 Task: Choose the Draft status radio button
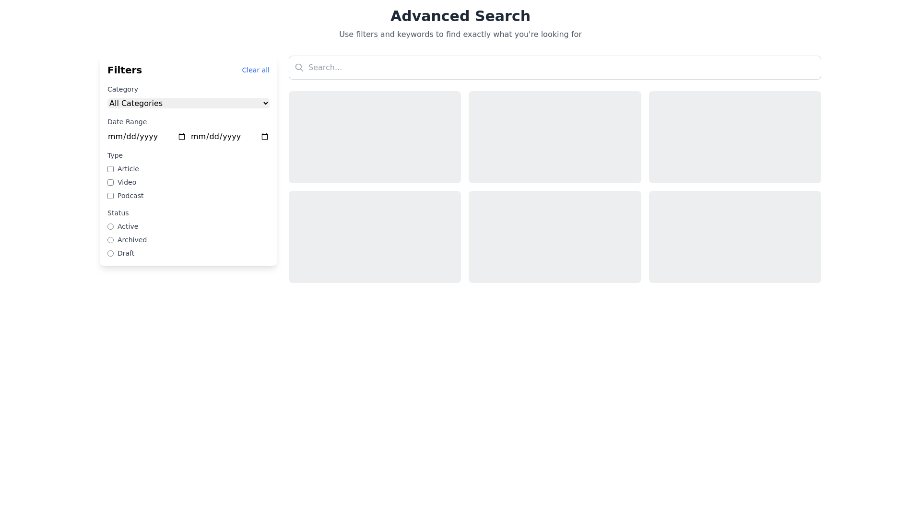tap(110, 253)
